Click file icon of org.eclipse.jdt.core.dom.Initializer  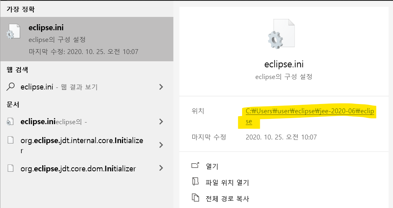coord(10,168)
